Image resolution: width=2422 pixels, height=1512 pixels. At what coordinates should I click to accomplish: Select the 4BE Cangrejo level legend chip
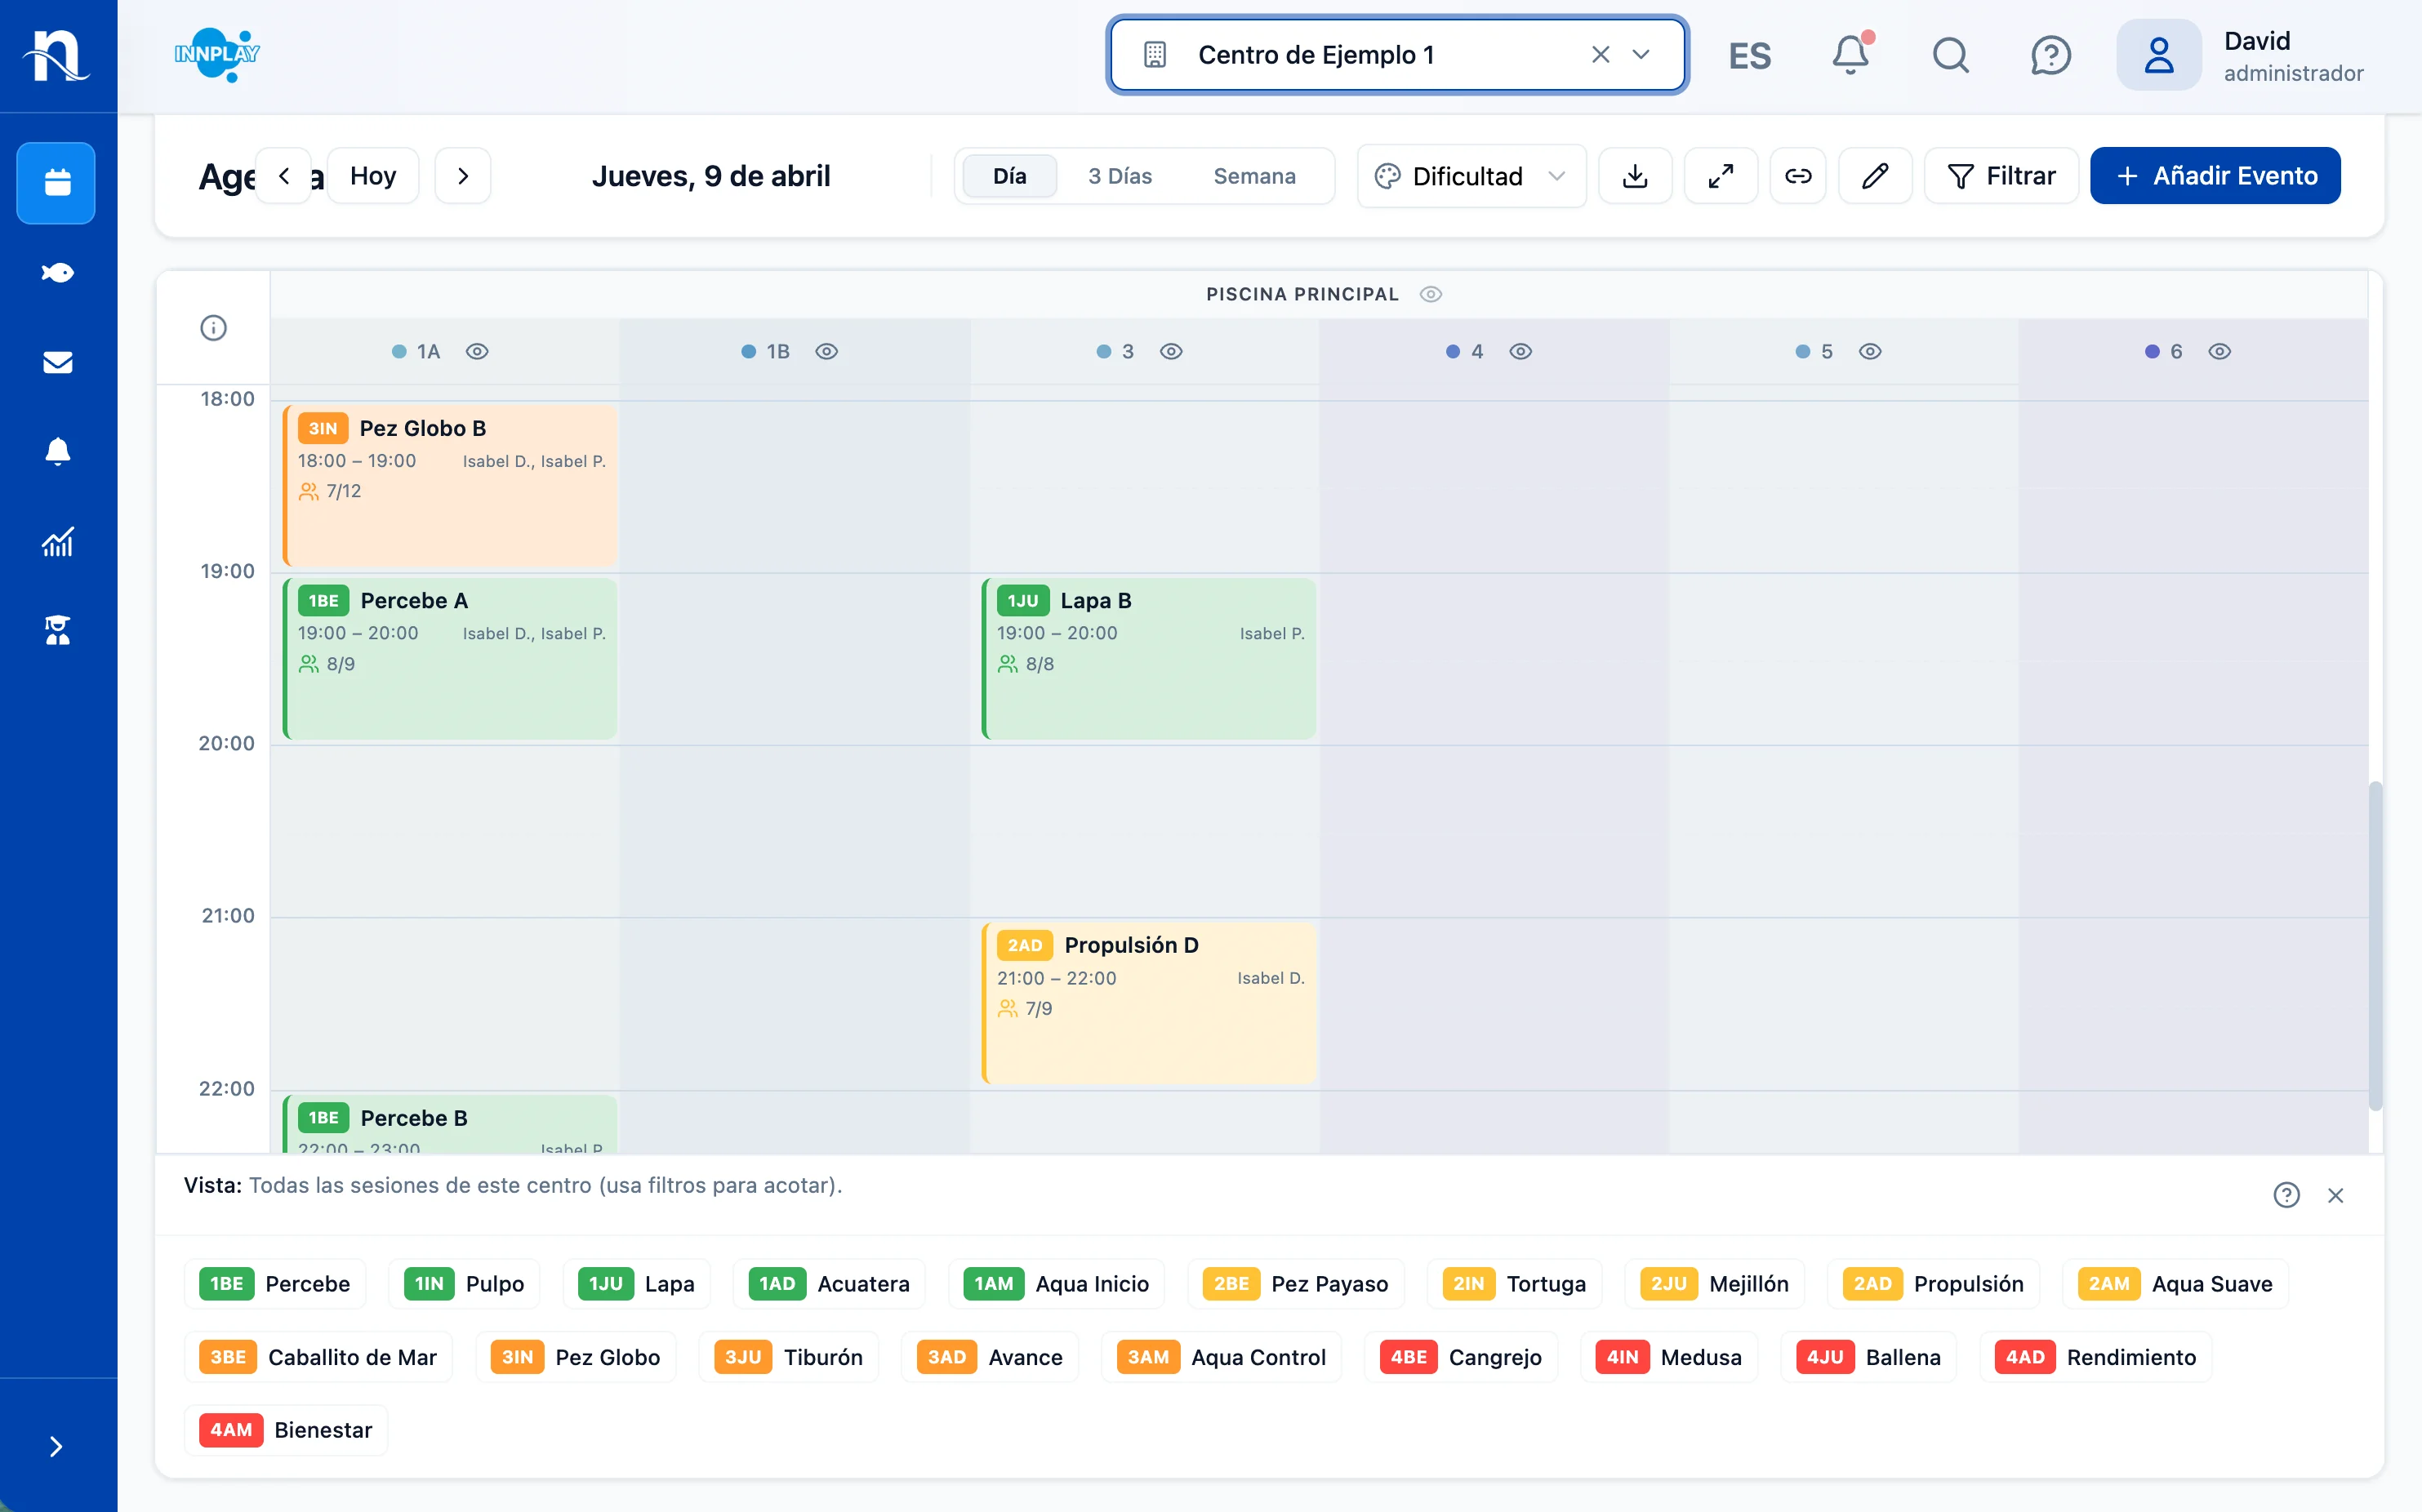(1460, 1357)
